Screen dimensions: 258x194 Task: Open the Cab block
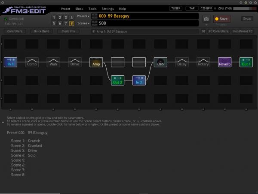tap(160, 62)
